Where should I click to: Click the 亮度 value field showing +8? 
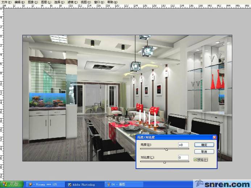[183, 145]
